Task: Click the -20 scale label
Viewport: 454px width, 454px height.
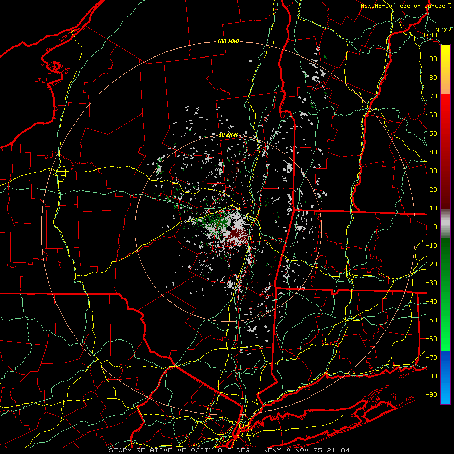Action: pos(431,264)
